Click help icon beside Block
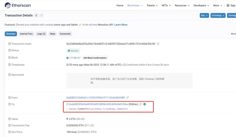Viewport: 236px width, 137px height. tap(9, 57)
